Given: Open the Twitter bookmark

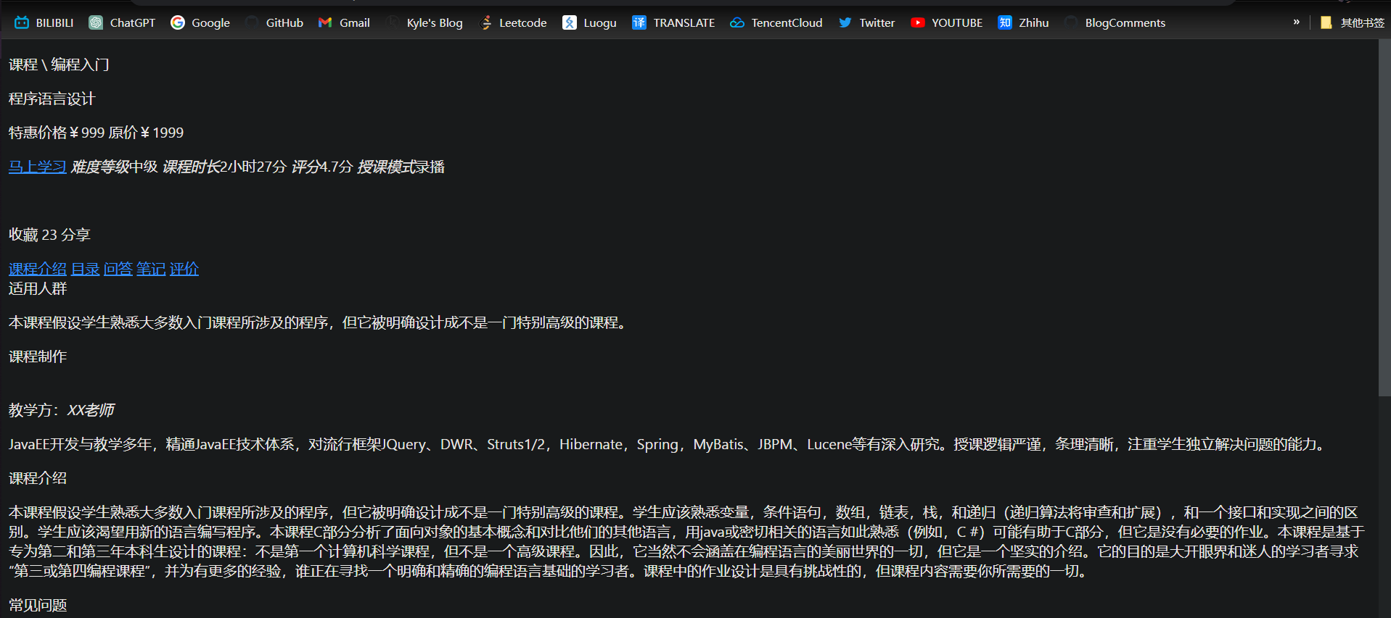Looking at the screenshot, I should coord(866,22).
